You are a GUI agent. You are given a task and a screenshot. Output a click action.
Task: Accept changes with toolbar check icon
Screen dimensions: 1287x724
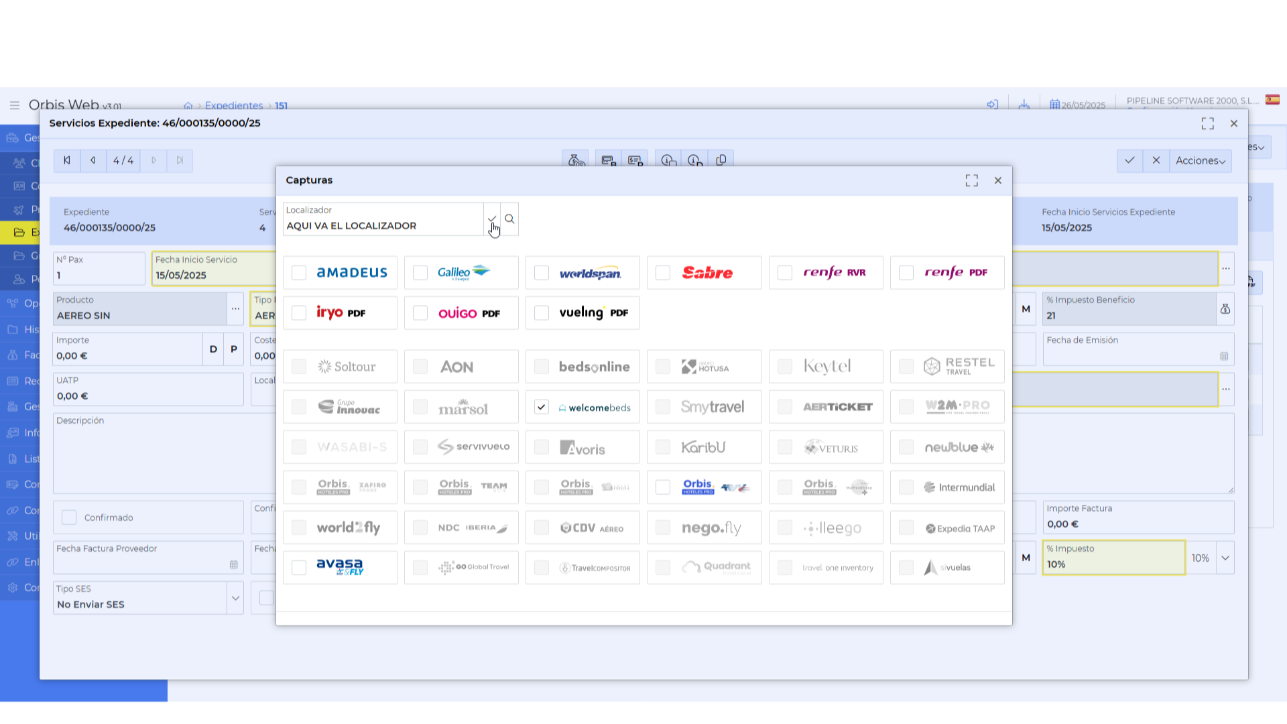tap(1129, 161)
